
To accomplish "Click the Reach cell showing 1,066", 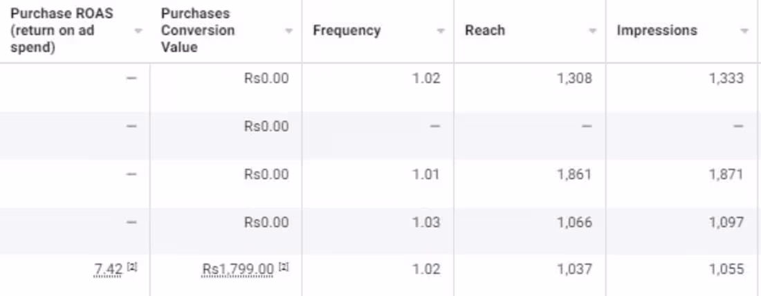I will (x=574, y=222).
